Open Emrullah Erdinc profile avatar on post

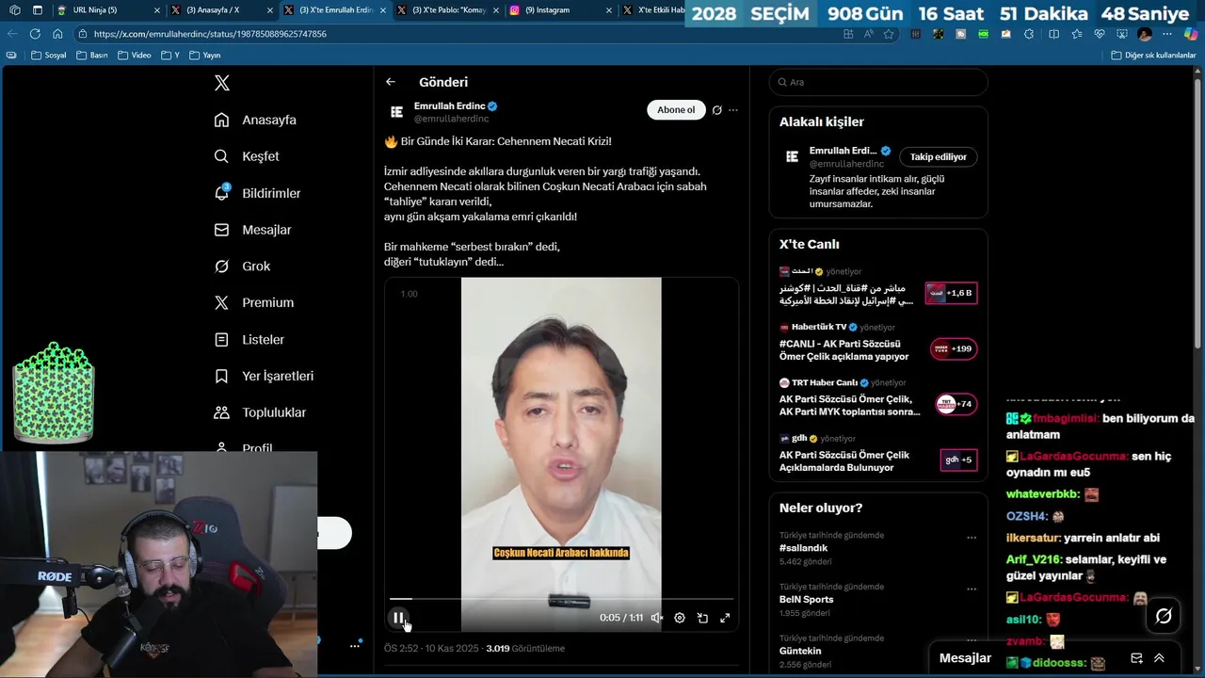[x=396, y=112]
